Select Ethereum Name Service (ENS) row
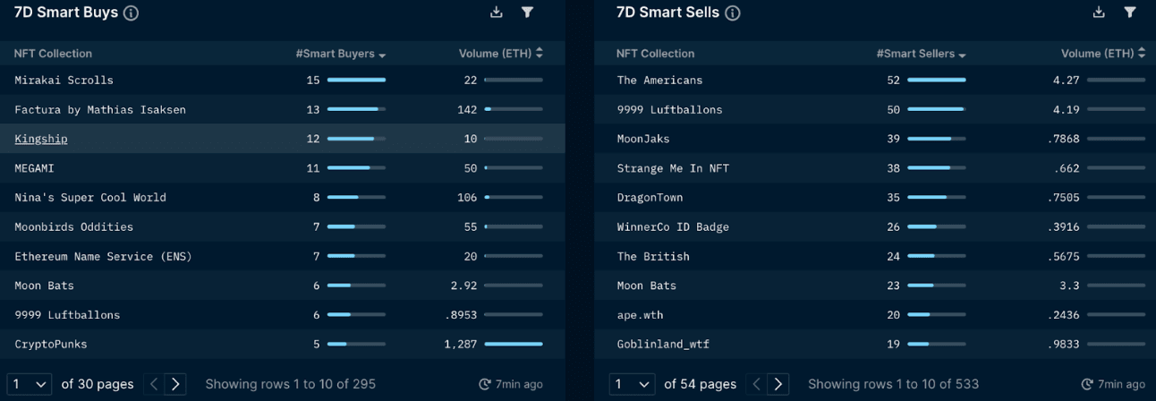Image resolution: width=1156 pixels, height=401 pixels. coord(283,257)
